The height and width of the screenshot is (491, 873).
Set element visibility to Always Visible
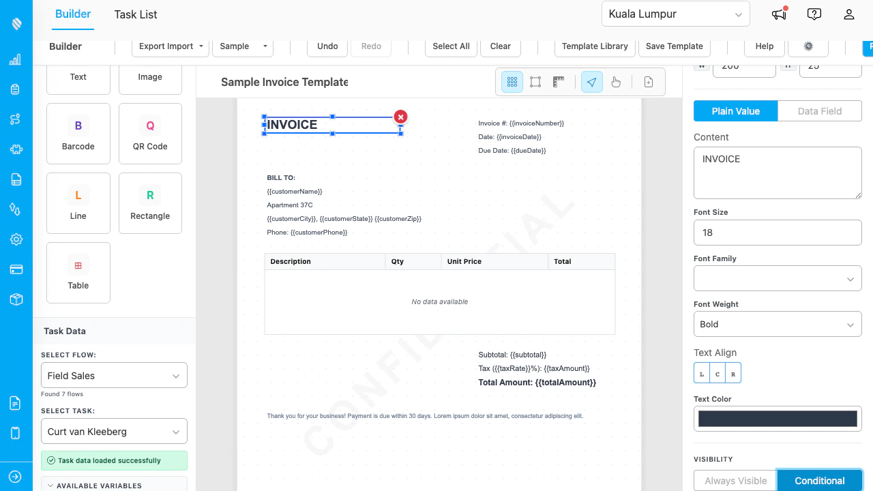click(x=735, y=480)
